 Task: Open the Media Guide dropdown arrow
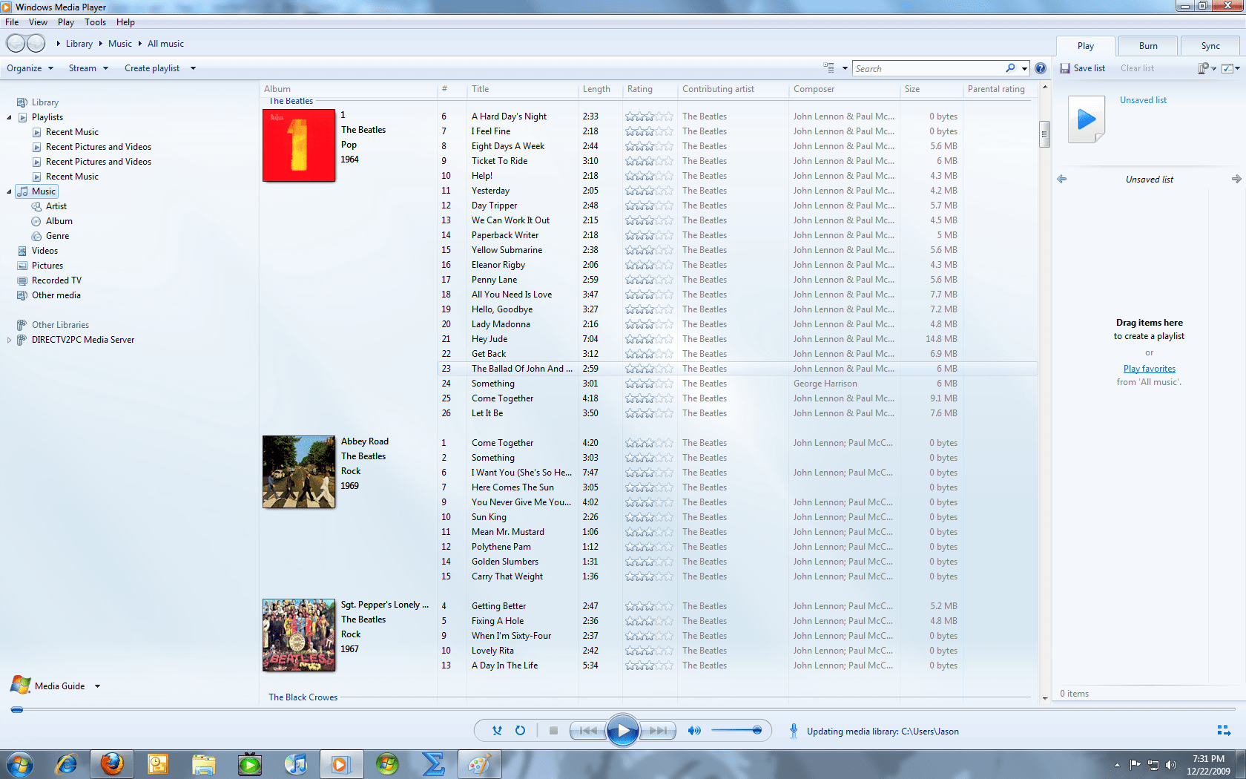coord(97,686)
